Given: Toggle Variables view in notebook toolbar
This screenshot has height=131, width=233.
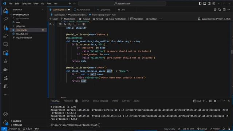Looking at the screenshot, I should click(137, 19).
